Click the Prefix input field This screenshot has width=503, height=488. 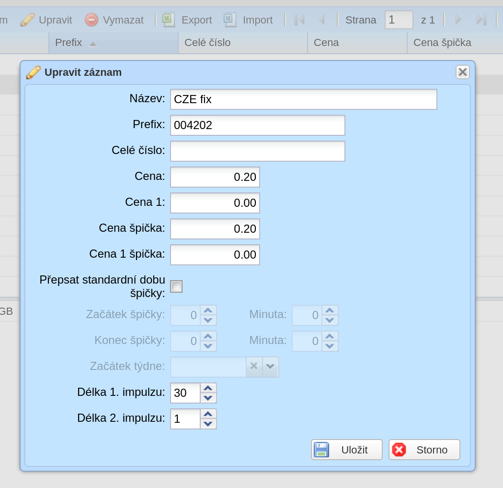(x=258, y=125)
